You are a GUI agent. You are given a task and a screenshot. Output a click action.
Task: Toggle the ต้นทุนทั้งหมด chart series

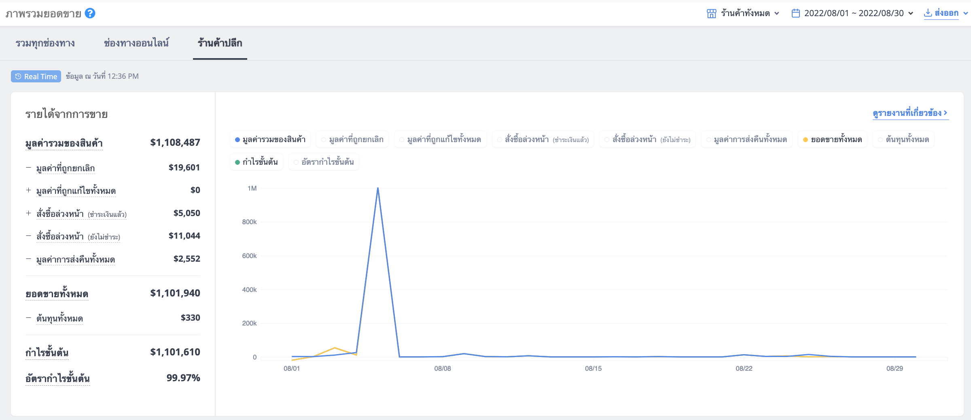(903, 140)
